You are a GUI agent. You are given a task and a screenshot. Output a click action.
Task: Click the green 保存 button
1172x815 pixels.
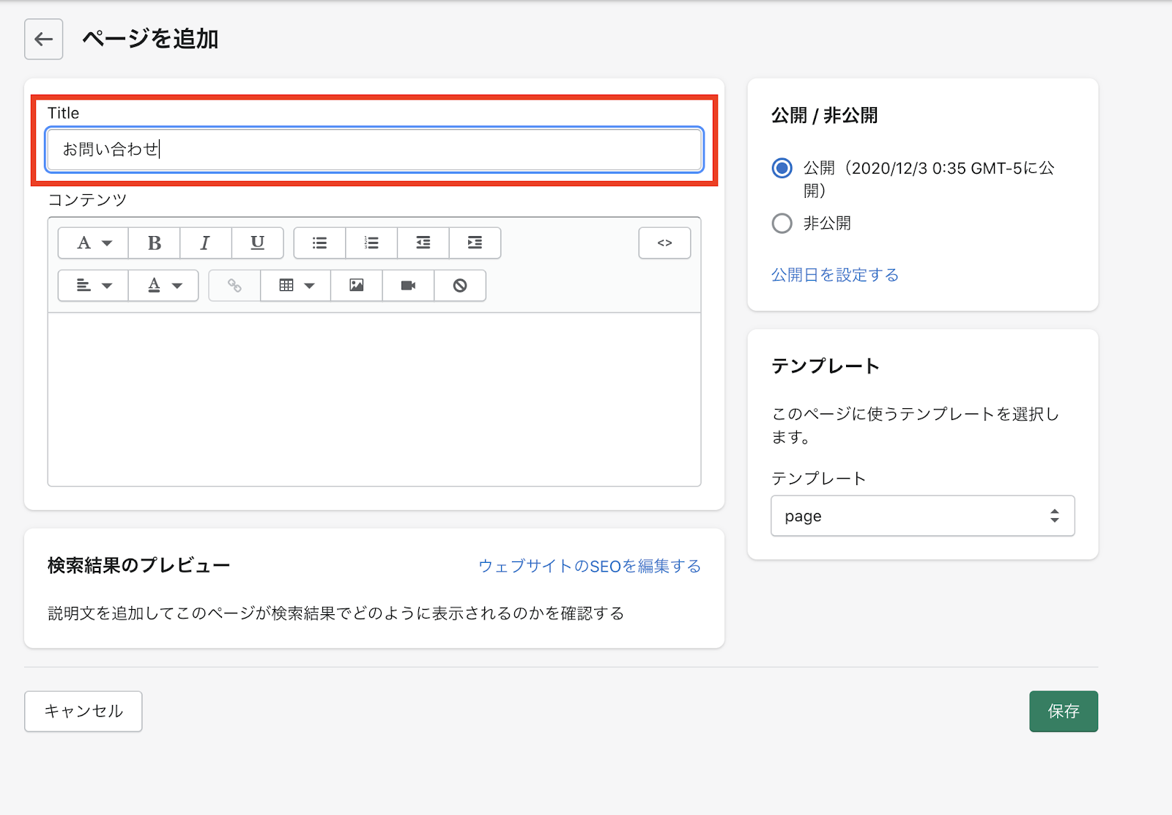click(1063, 711)
